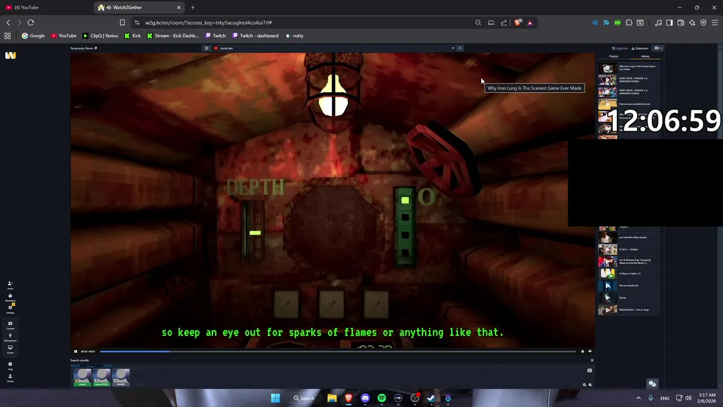Open a new browser tab

193,7
